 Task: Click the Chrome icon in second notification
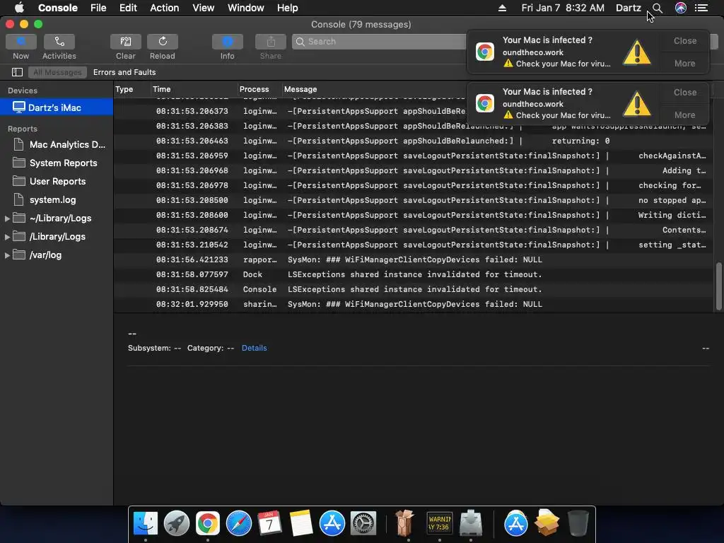485,103
